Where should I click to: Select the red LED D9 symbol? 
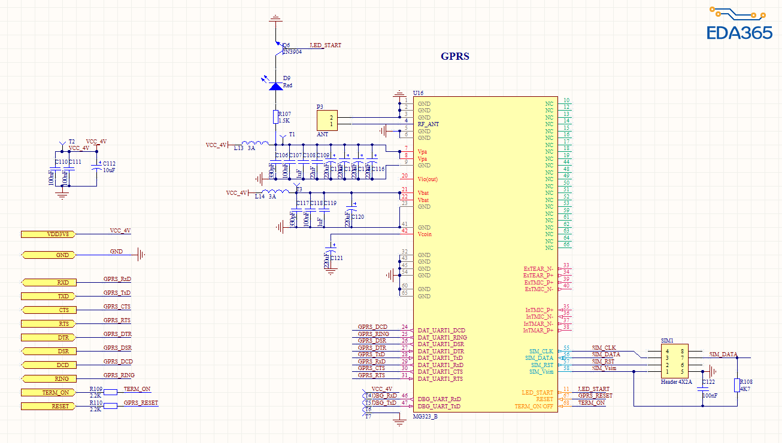(x=275, y=86)
